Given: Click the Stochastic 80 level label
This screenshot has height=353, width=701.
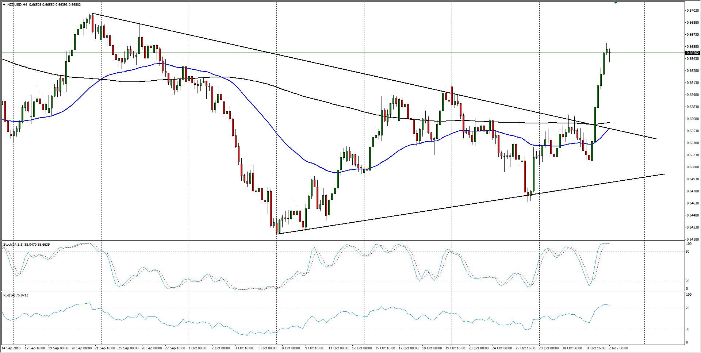Looking at the screenshot, I should click(x=688, y=252).
